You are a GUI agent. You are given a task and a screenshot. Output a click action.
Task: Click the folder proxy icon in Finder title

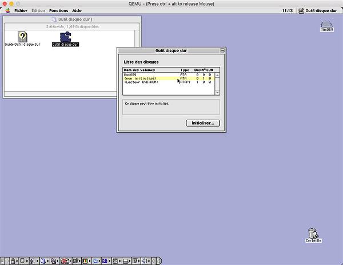click(54, 19)
